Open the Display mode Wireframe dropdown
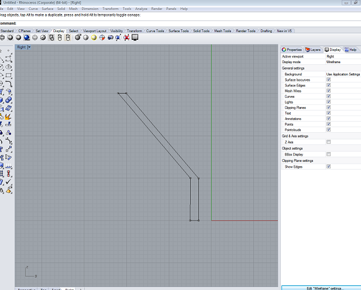Image resolution: width=361 pixels, height=290 pixels. [343, 62]
